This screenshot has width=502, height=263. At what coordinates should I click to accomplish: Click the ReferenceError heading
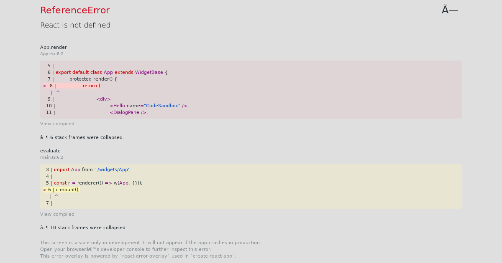pos(75,10)
